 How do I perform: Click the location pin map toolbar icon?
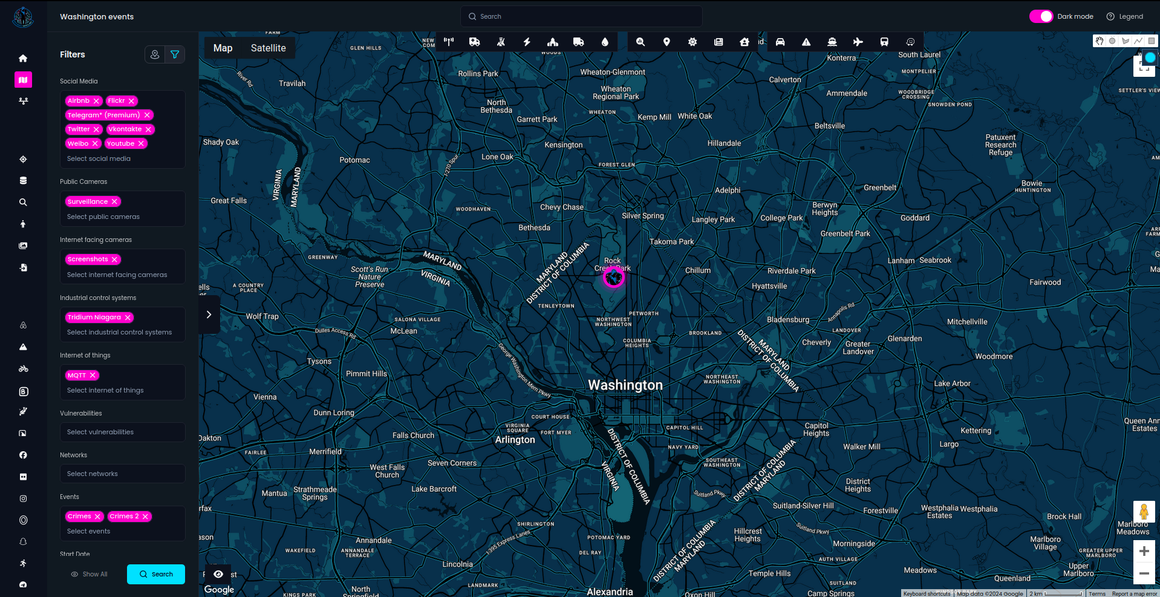coord(666,42)
